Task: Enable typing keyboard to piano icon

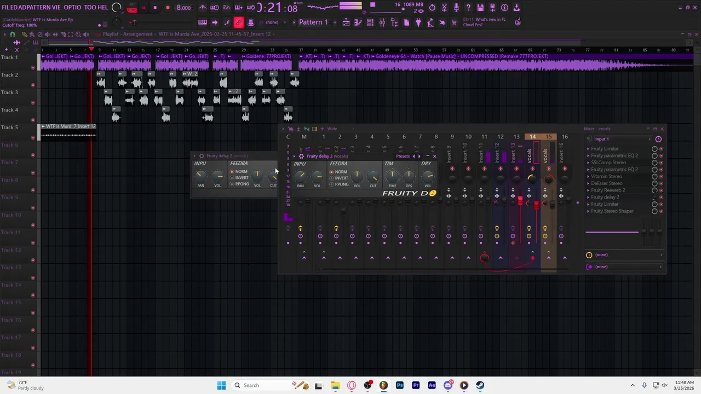Action: point(203,22)
